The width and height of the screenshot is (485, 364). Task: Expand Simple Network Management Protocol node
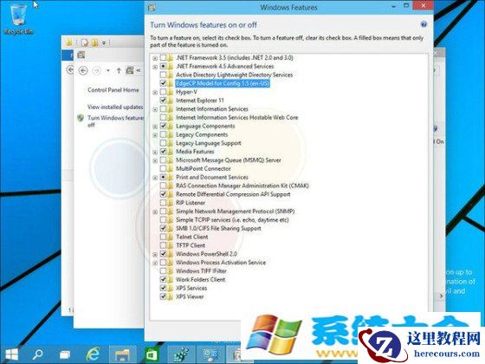155,211
